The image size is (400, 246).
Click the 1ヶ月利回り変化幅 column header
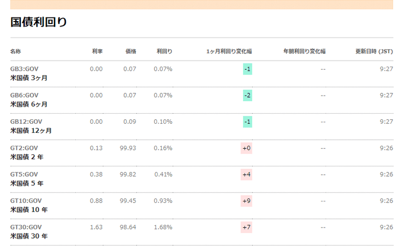[x=229, y=51]
